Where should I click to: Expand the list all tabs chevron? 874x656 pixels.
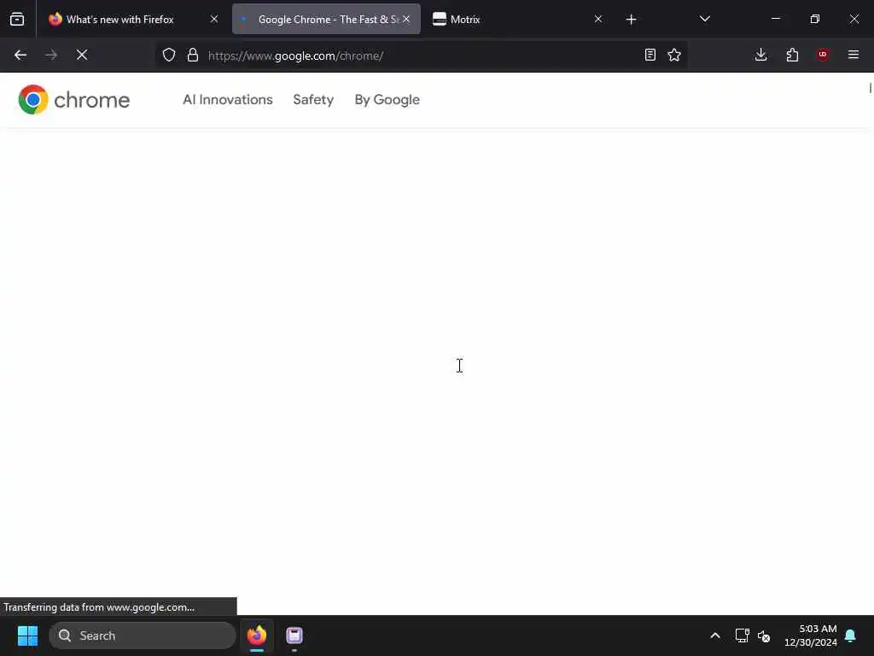704,20
